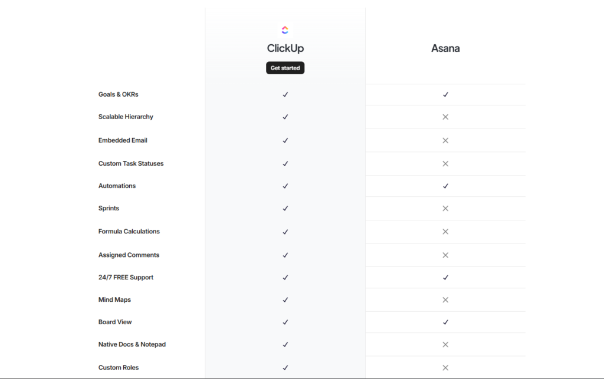Select the ClickUp checkmark for Goals & OKRs

click(285, 94)
